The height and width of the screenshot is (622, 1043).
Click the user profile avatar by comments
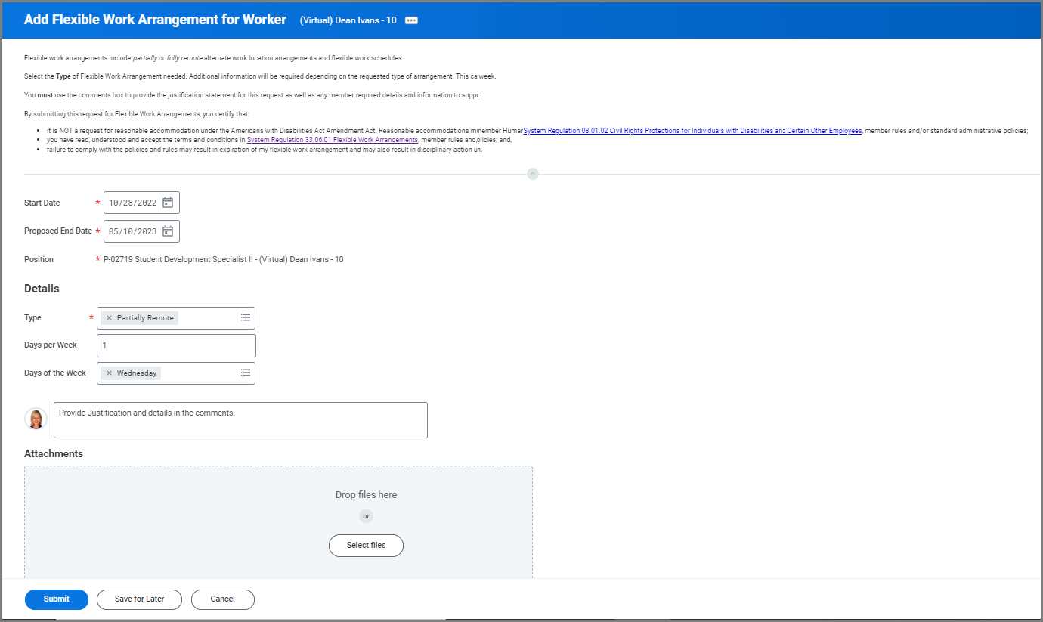click(36, 419)
